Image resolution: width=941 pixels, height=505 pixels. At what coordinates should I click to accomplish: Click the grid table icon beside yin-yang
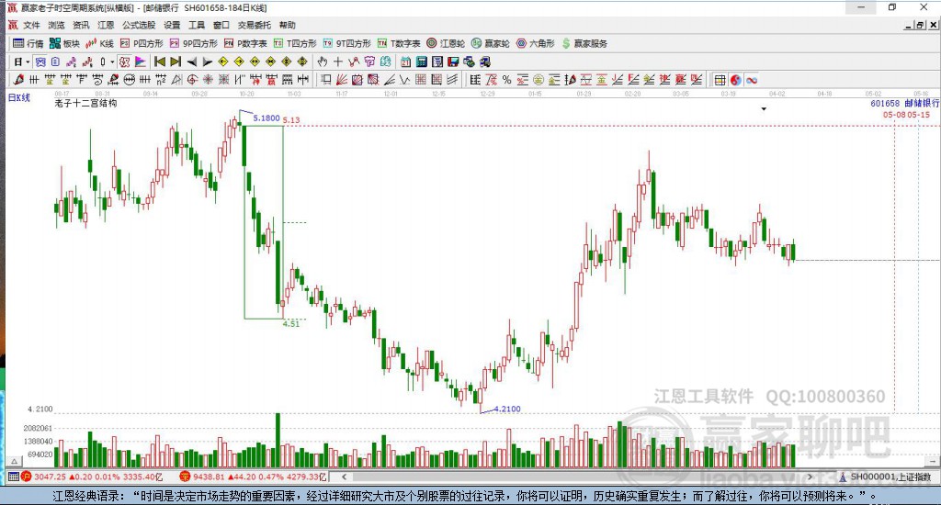click(720, 80)
